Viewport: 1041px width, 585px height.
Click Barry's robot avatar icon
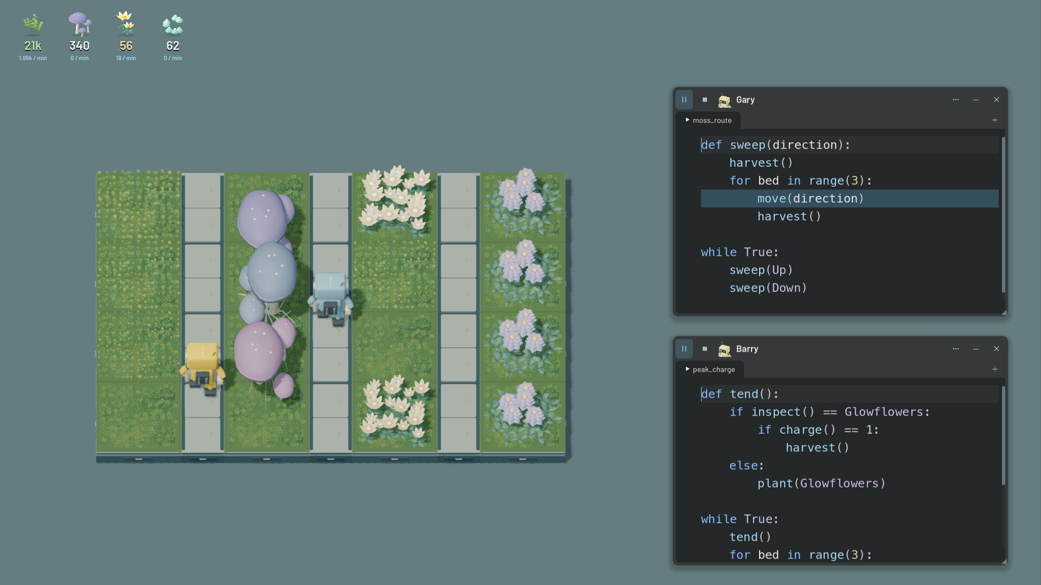coord(724,349)
